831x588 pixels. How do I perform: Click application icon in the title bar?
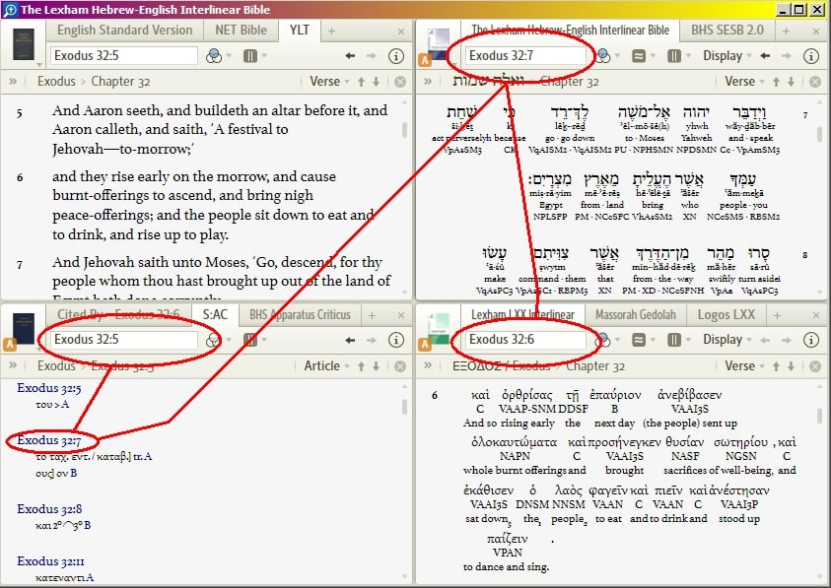coord(10,10)
